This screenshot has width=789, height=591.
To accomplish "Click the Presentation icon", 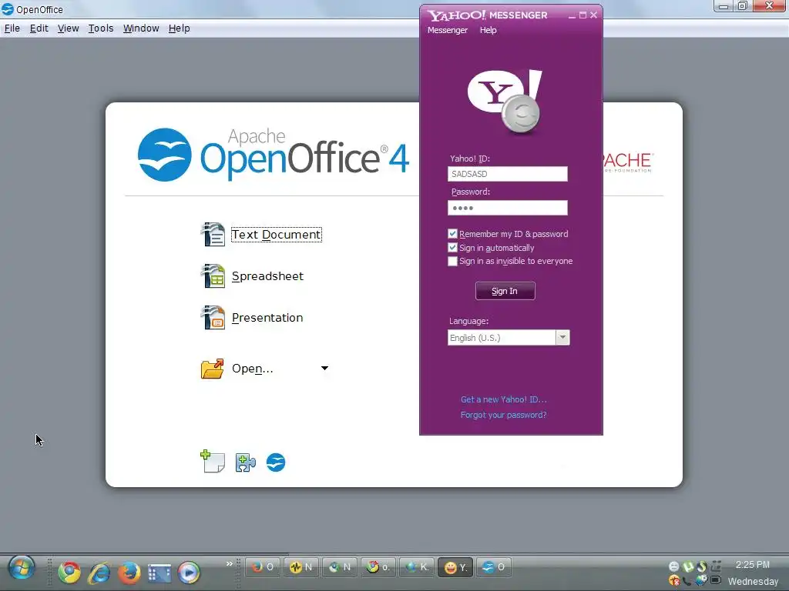I will coord(213,318).
